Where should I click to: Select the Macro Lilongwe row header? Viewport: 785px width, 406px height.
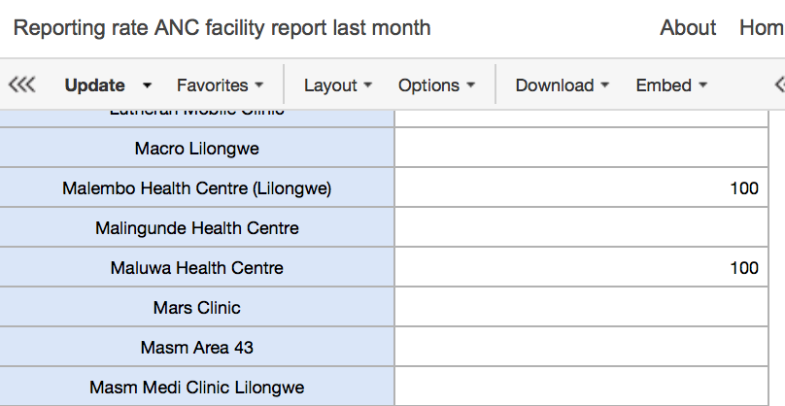197,149
